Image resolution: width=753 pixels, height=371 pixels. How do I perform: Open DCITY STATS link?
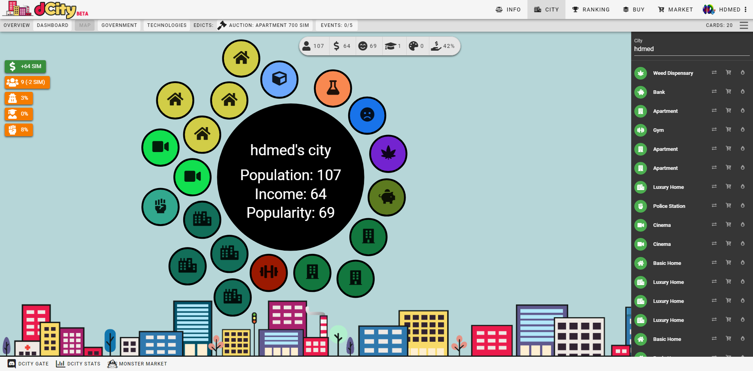pyautogui.click(x=78, y=363)
